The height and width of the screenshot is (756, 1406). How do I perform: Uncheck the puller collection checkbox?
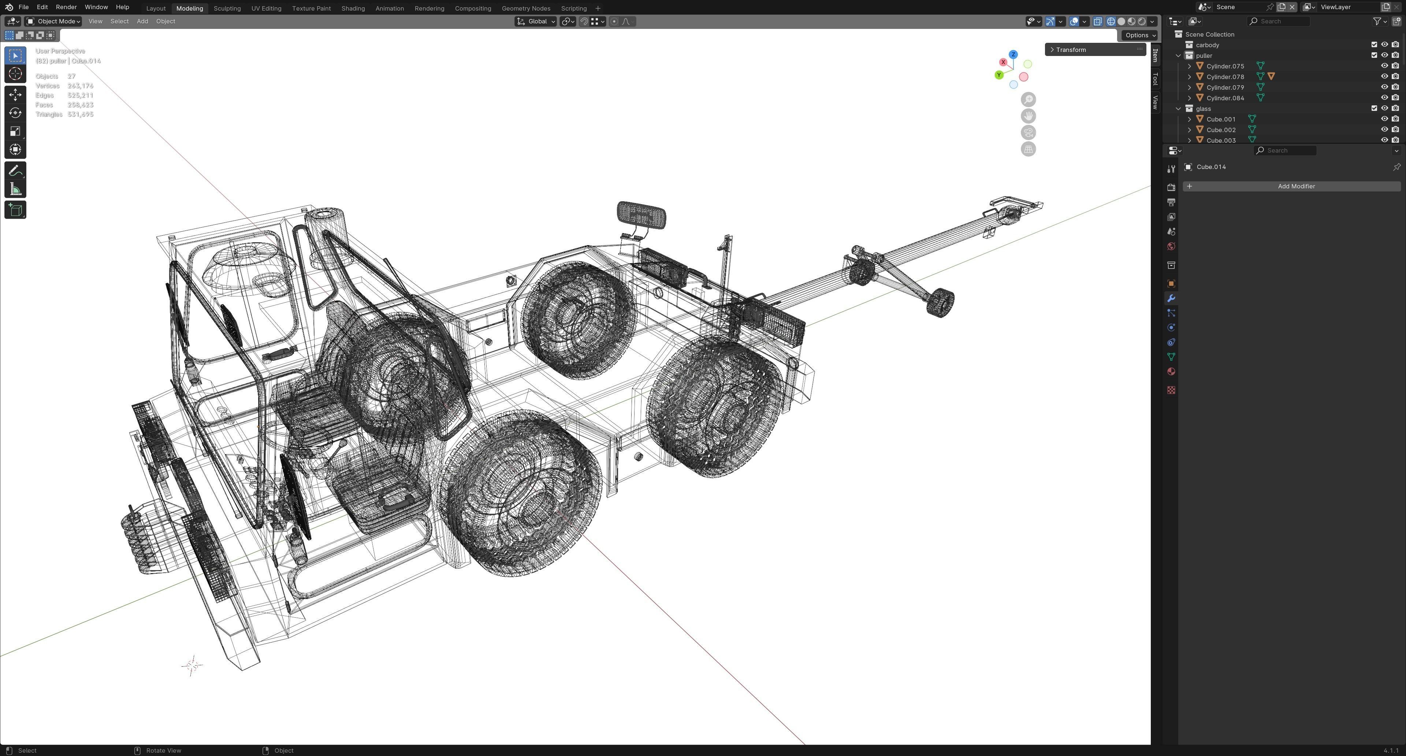[1375, 55]
